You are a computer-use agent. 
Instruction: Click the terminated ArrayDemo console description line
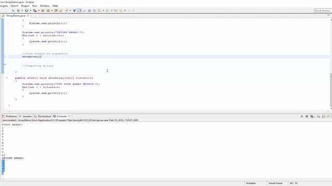[x=70, y=120]
